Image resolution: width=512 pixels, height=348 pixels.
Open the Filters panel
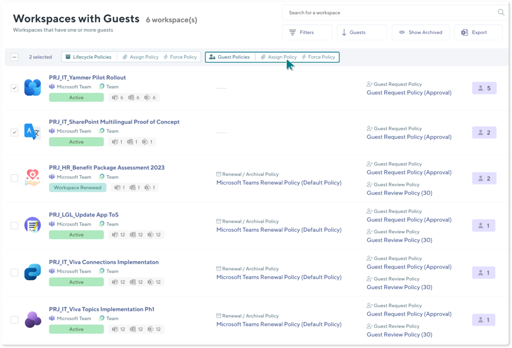307,32
